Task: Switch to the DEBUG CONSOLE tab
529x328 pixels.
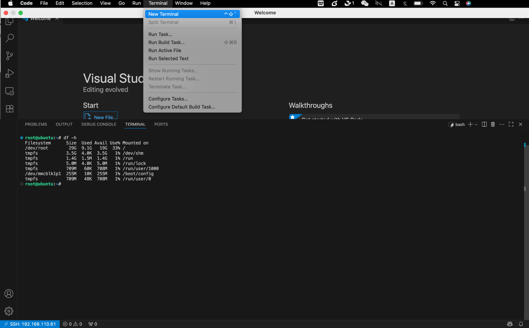Action: (99, 124)
